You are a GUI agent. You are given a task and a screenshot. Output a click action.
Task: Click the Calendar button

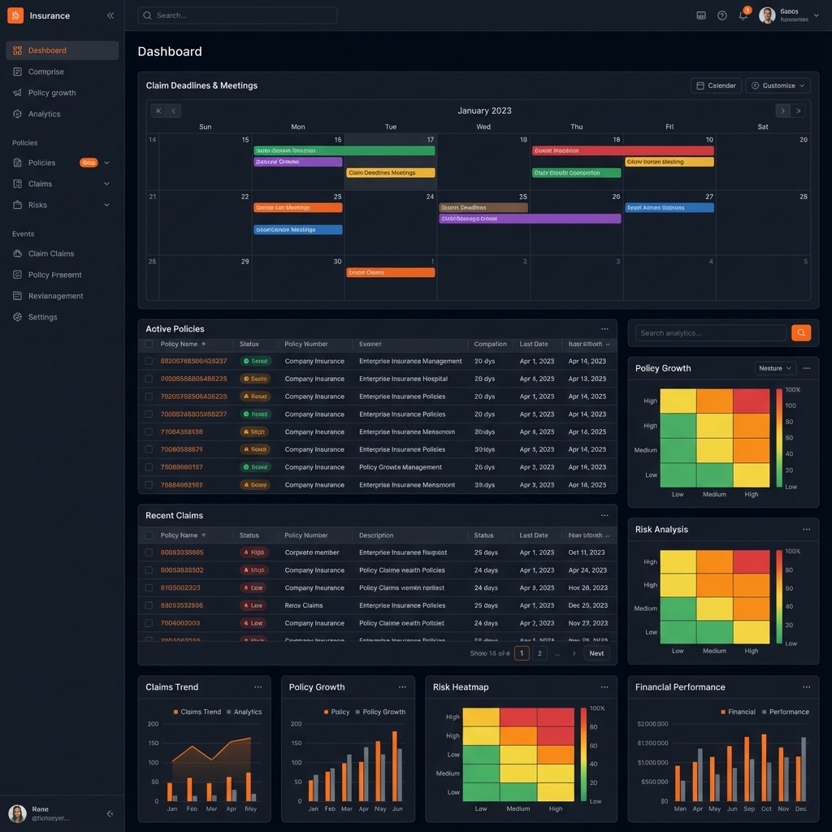tap(715, 85)
